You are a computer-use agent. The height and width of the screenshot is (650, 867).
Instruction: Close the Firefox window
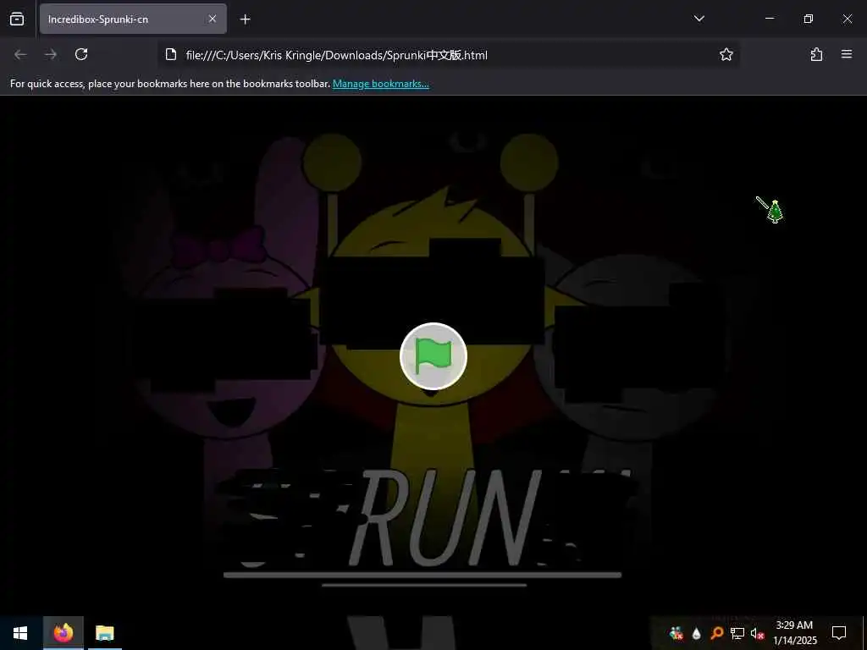coord(847,19)
